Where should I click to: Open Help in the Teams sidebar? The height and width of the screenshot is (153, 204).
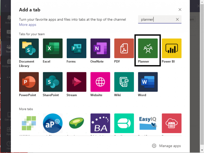[x=8, y=146]
